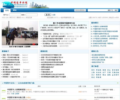Screen dimensions: 120x100
Task: Open the 中国客车车标、公司大全 article
Action: 50,34
